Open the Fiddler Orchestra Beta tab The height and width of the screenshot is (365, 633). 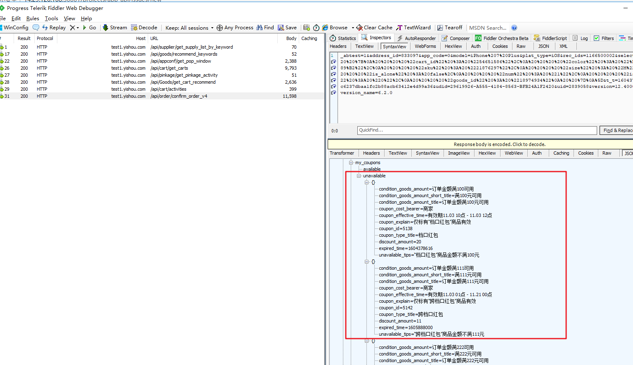(x=501, y=38)
